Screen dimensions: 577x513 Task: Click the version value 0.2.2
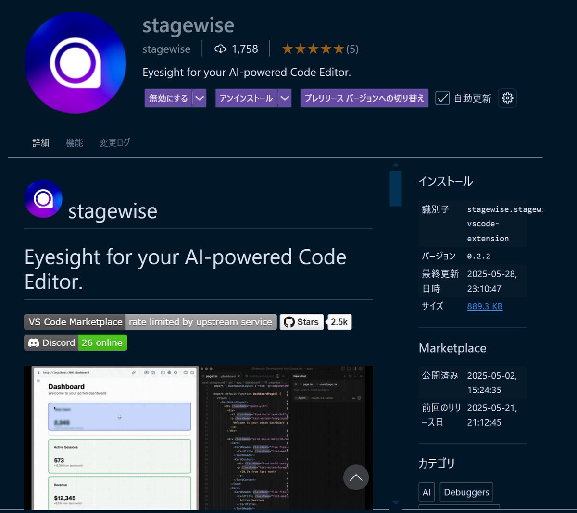479,256
